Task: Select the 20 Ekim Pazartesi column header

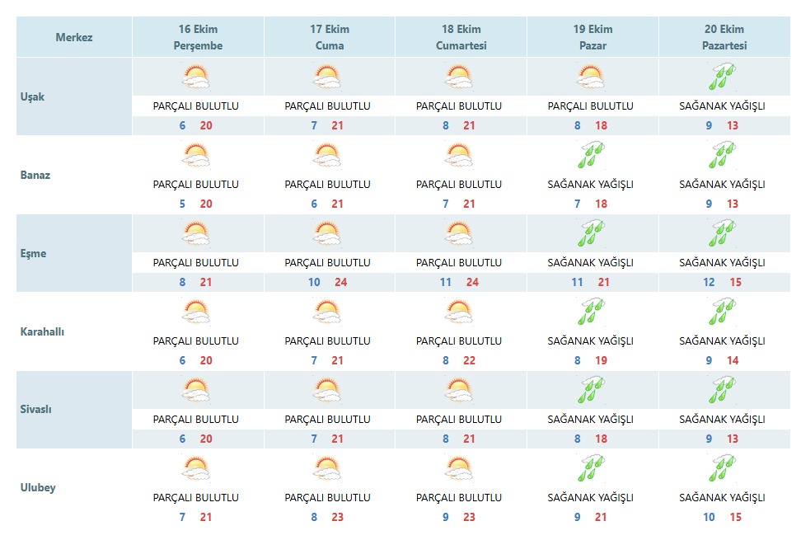Action: pos(724,37)
